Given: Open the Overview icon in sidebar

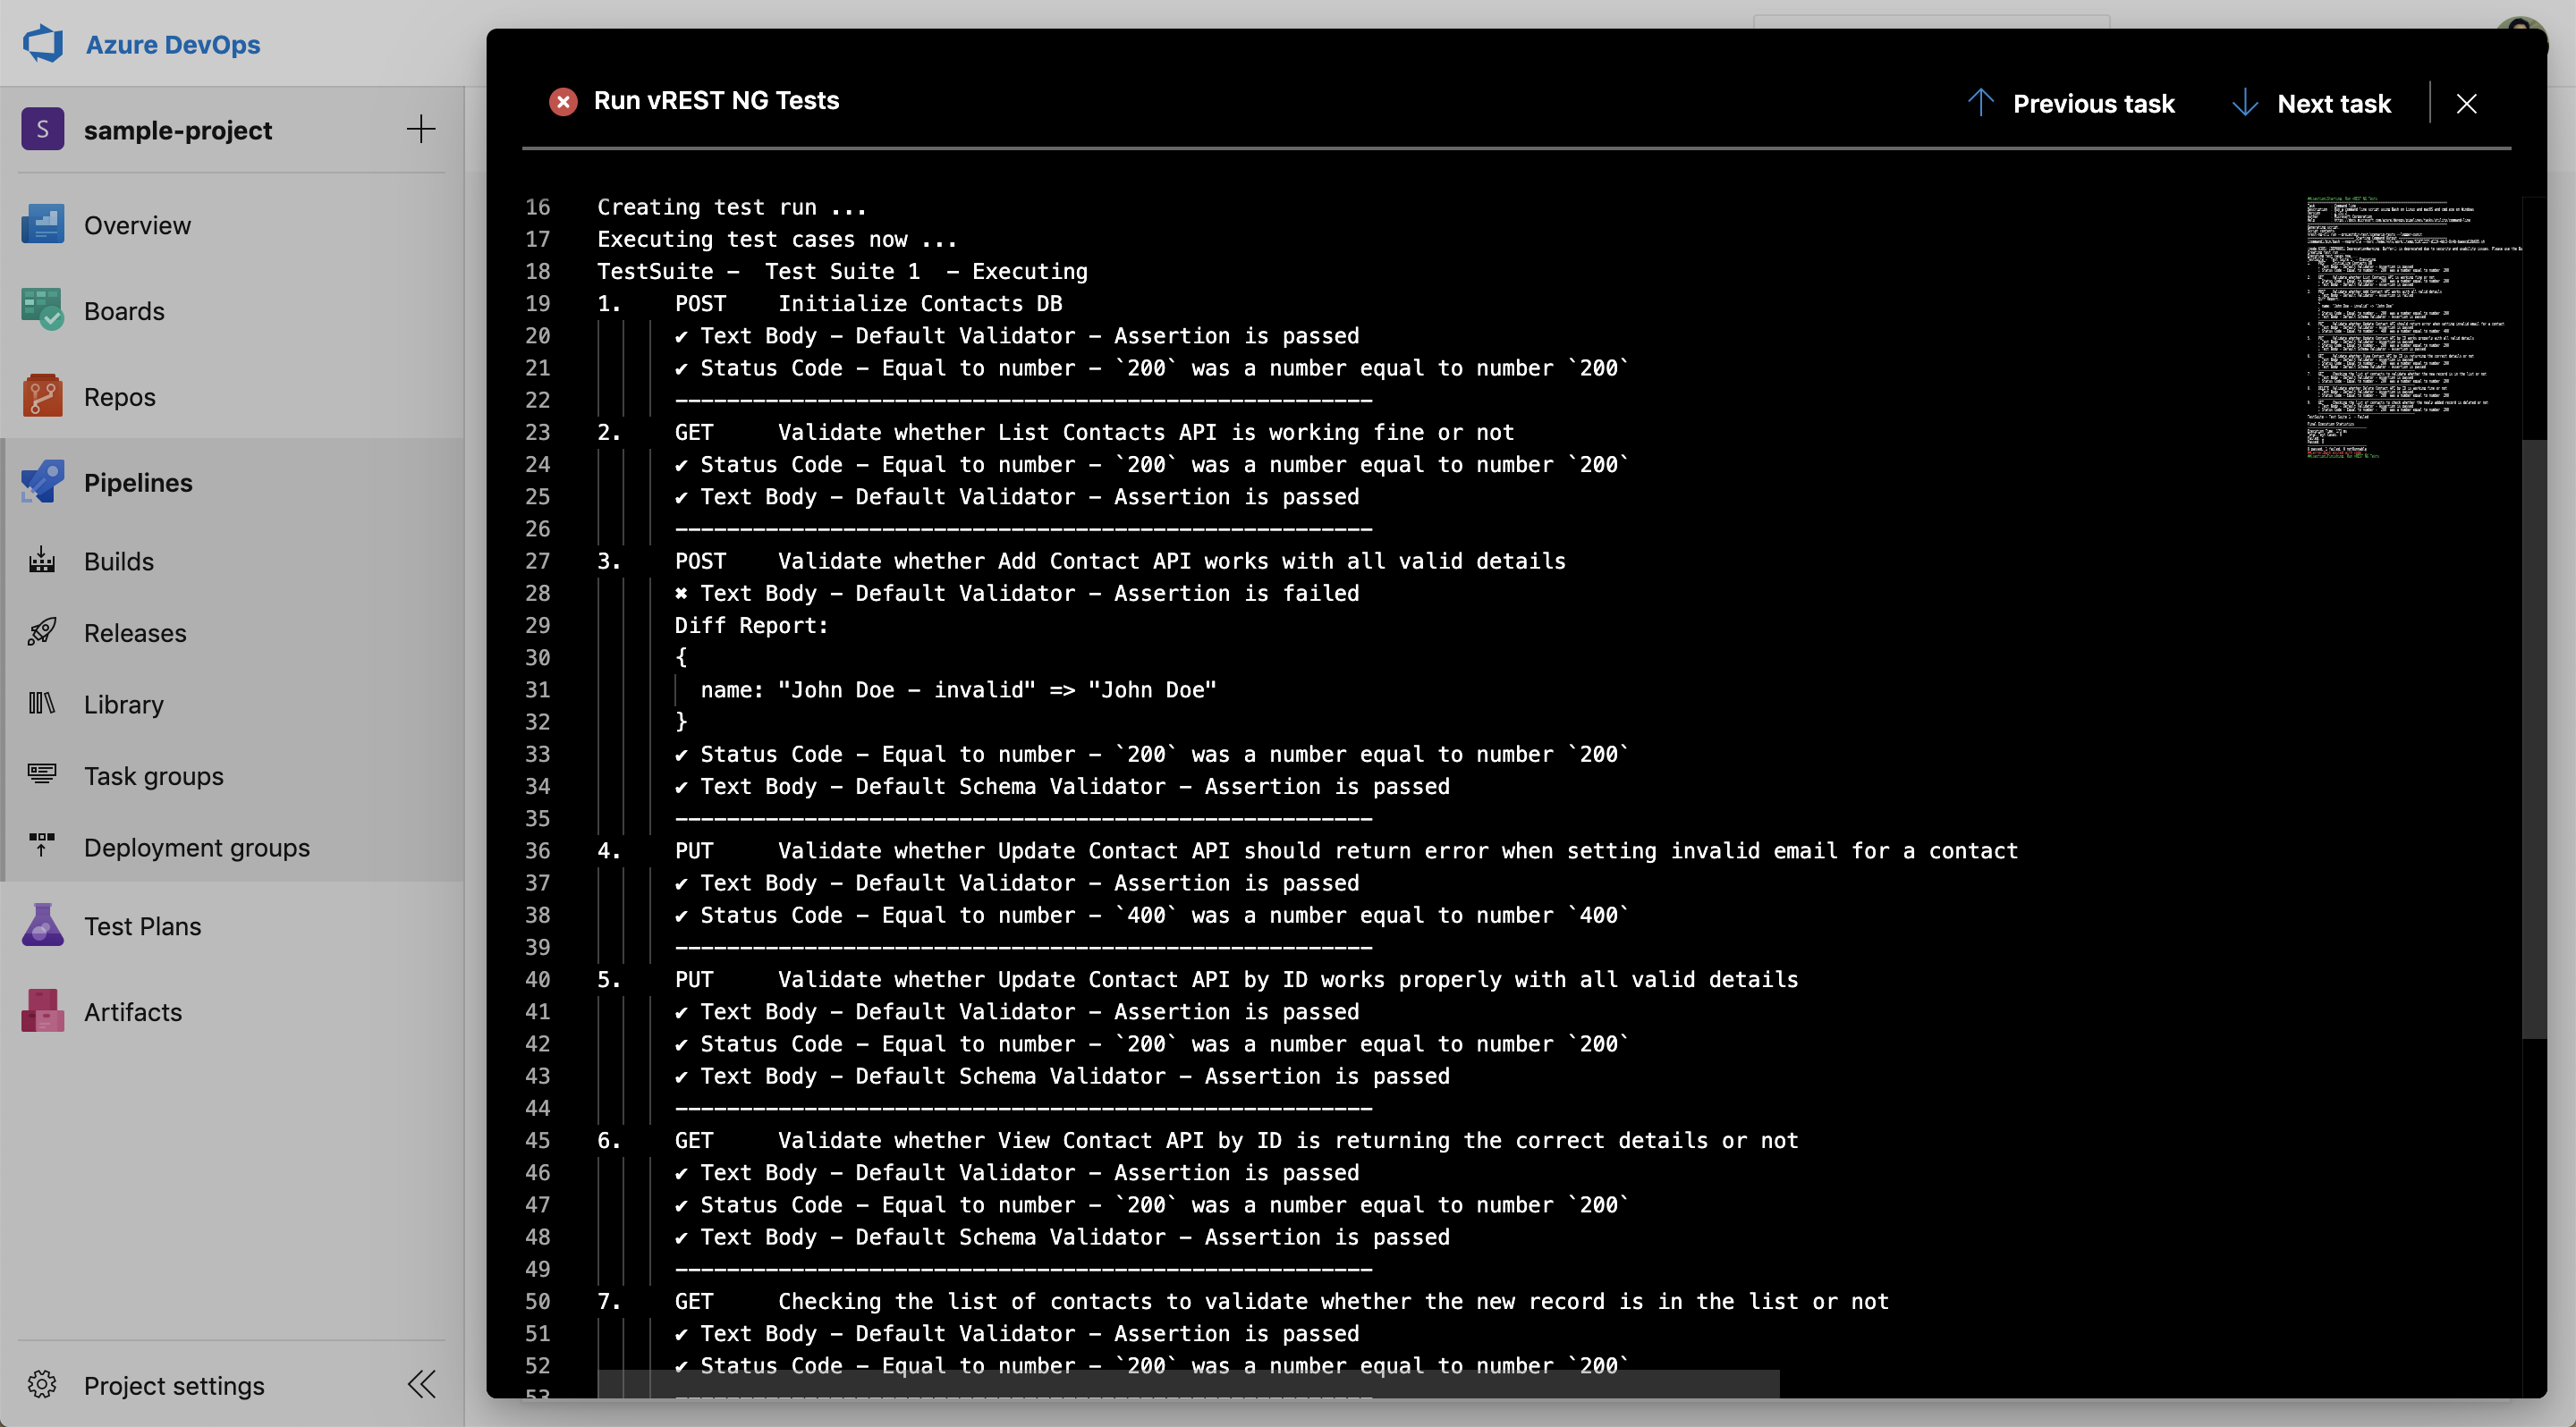Looking at the screenshot, I should [43, 224].
